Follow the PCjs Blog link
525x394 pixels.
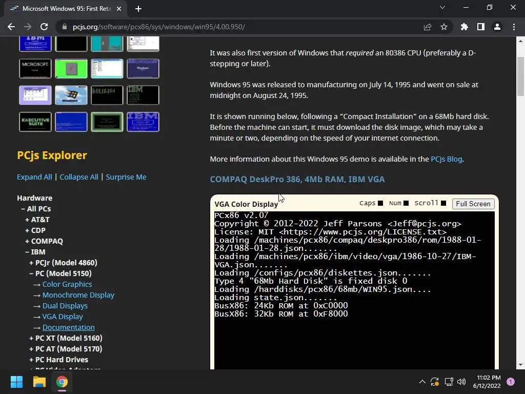tap(447, 159)
